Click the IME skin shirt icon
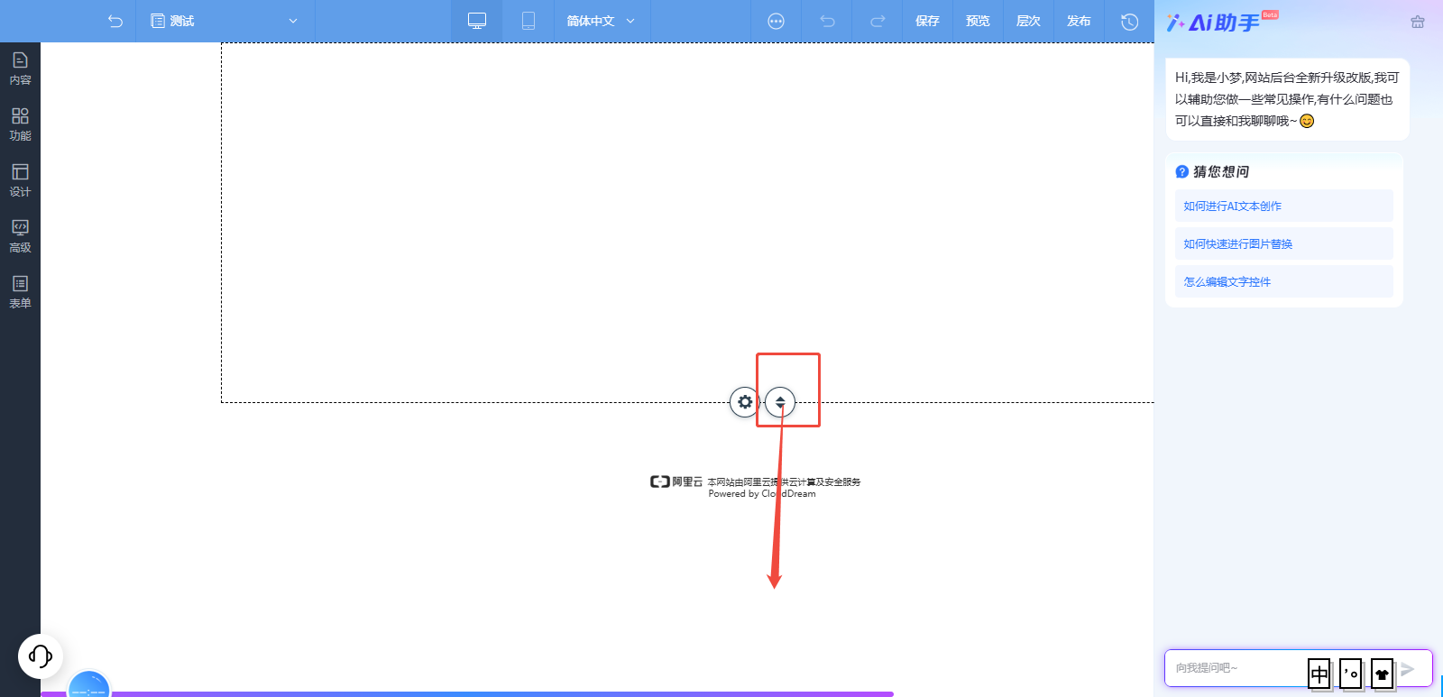Screen dimensions: 1443x697 click(1383, 674)
